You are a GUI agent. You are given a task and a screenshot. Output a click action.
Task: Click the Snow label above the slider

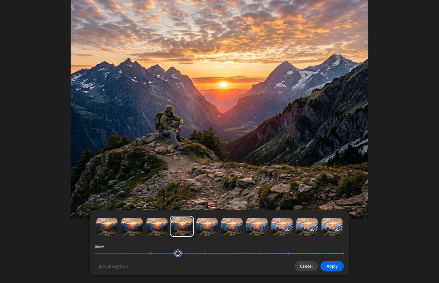pos(99,246)
